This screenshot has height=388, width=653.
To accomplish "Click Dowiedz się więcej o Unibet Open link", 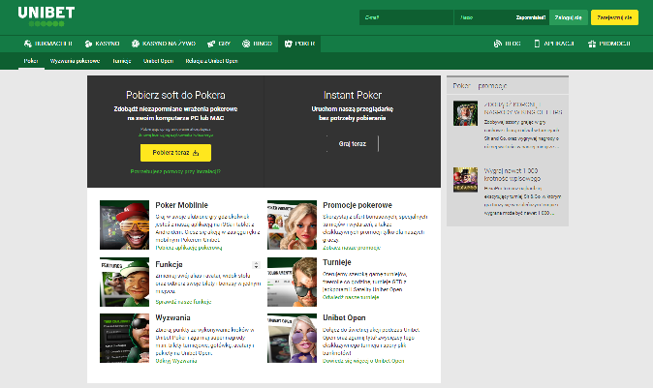I will click(x=363, y=361).
